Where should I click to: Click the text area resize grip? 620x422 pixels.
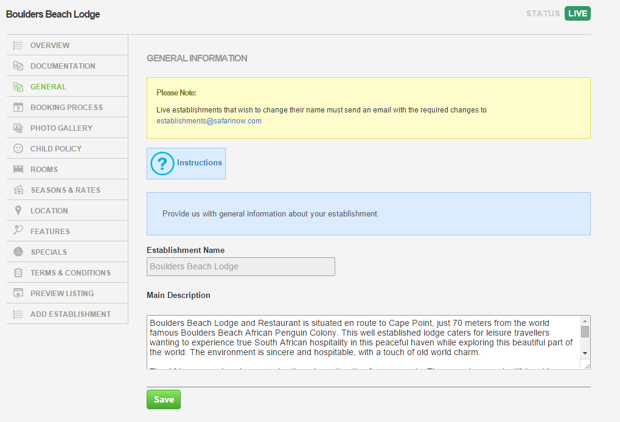(587, 366)
